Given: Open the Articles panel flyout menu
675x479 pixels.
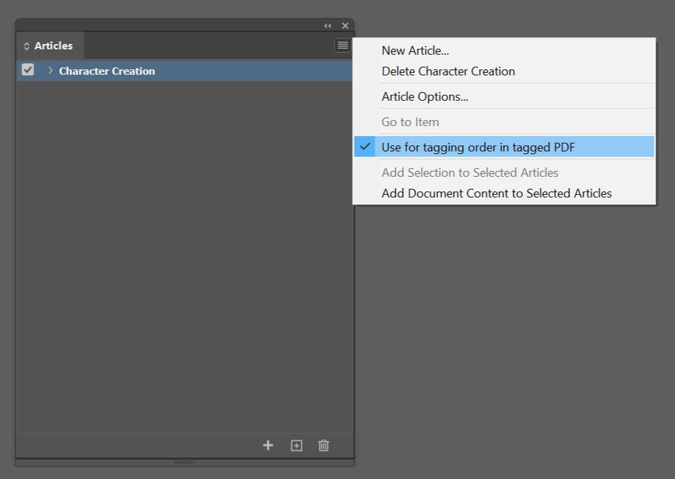Looking at the screenshot, I should pyautogui.click(x=342, y=45).
